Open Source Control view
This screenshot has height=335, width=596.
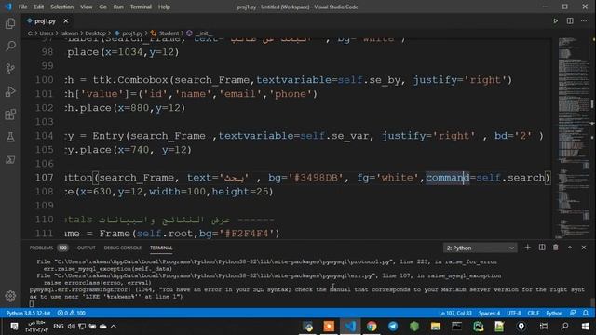(10, 69)
